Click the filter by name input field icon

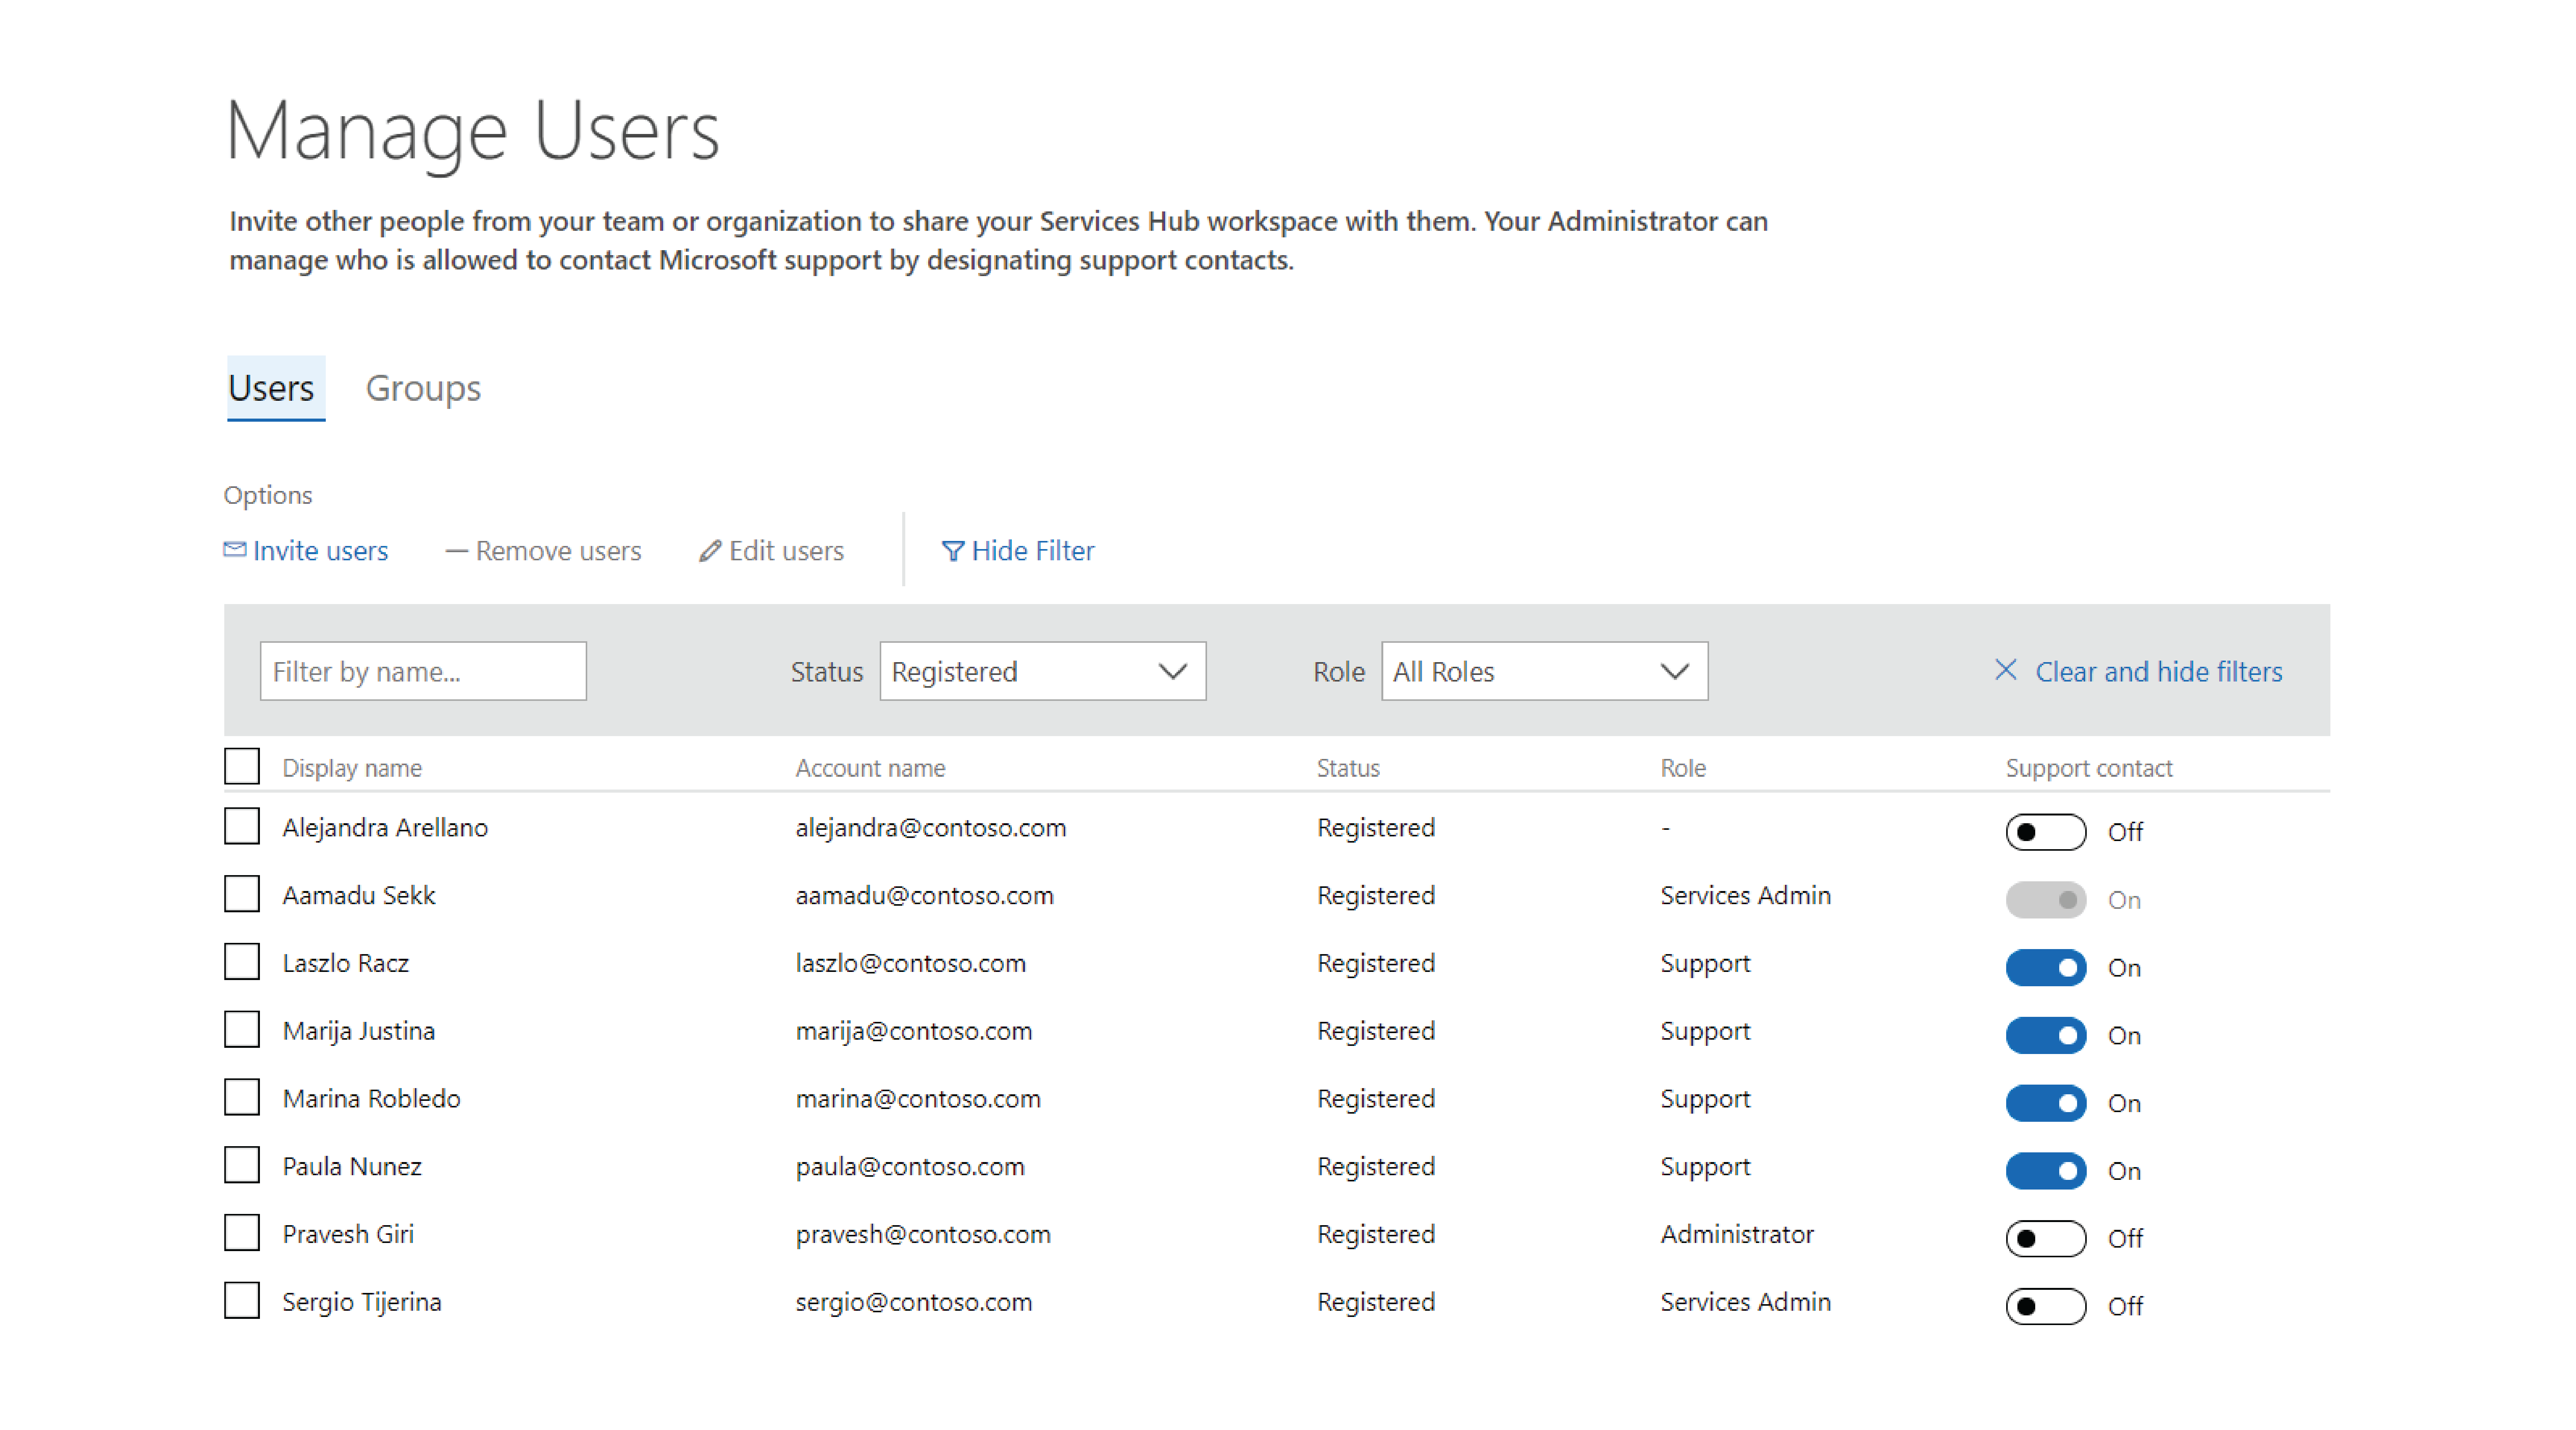(x=423, y=671)
